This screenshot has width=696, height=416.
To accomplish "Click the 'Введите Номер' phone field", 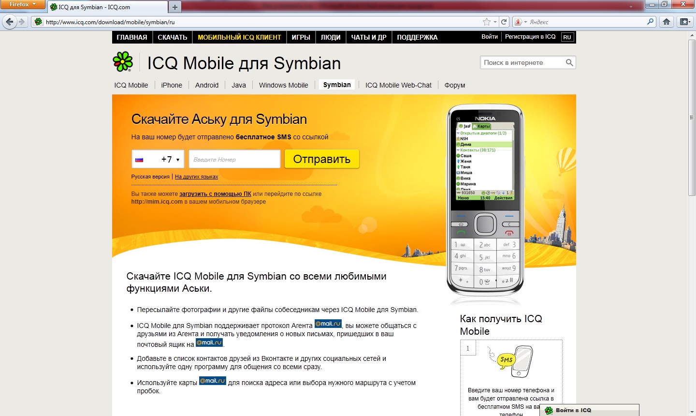I will [234, 159].
